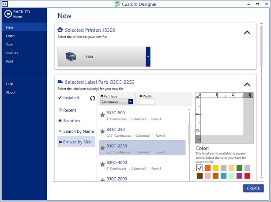Viewport: 271px width, 202px height.
Task: Pick the light green color swatch
Action: [231, 176]
